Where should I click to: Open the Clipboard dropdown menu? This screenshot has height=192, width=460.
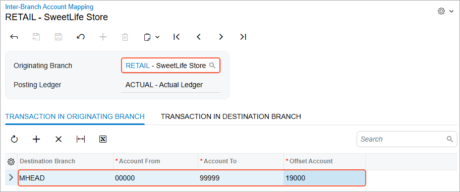tap(151, 37)
